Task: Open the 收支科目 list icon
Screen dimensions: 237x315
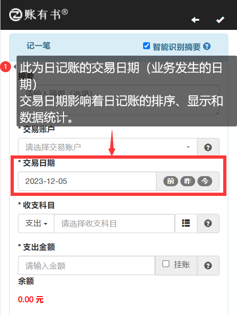Action: pos(186,223)
